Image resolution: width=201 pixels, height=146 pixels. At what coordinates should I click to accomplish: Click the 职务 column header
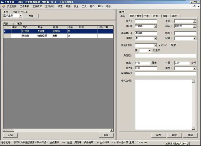(x=45, y=27)
